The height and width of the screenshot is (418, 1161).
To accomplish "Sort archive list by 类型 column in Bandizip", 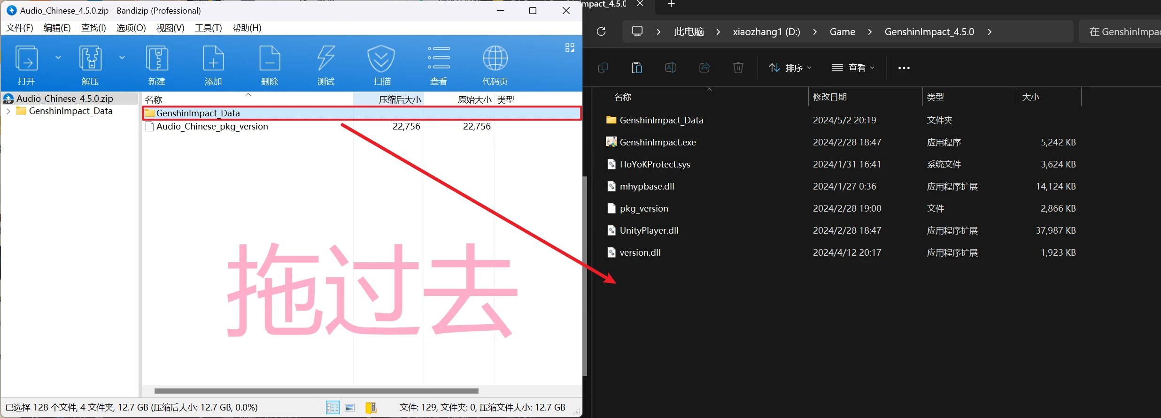I will (506, 99).
